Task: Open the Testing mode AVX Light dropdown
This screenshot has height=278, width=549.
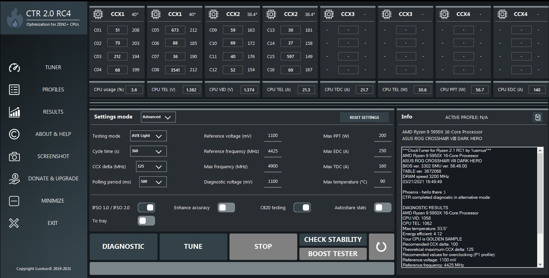Action: (148, 136)
